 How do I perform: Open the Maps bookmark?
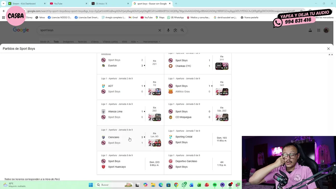coord(160,18)
